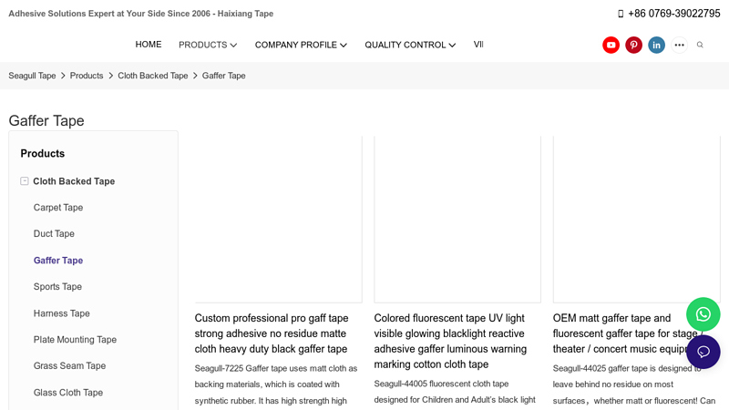729x410 pixels.
Task: Call the +86 0769-39022795 phone number
Action: point(674,14)
